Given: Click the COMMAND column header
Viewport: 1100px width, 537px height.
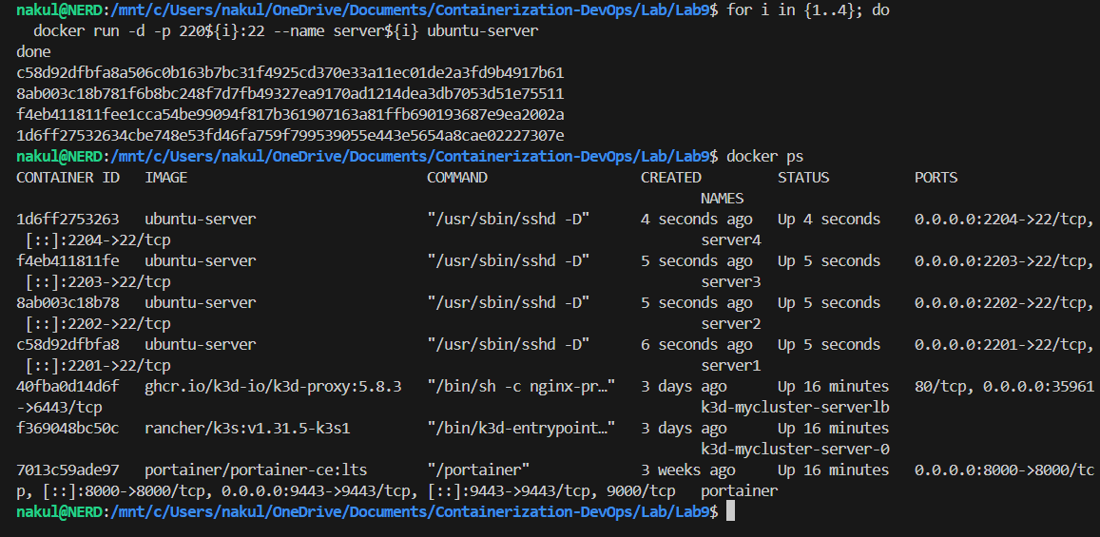Looking at the screenshot, I should click(x=457, y=178).
